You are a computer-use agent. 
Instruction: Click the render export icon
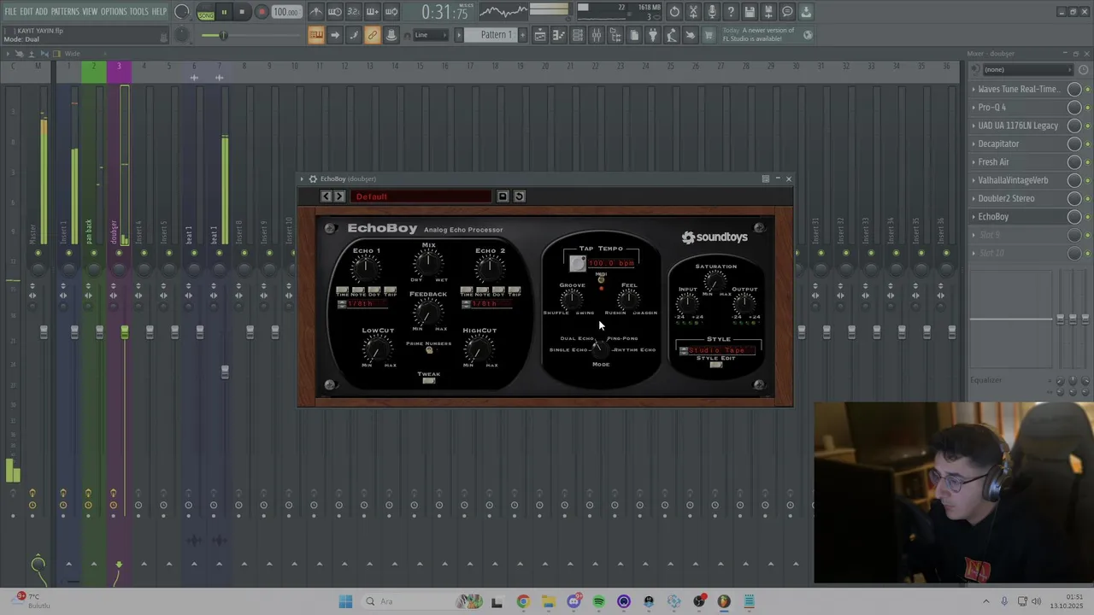pyautogui.click(x=768, y=12)
